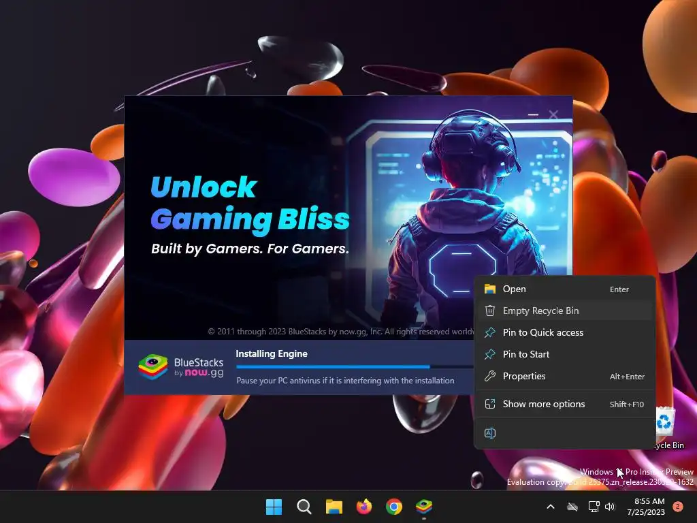Viewport: 697px width, 523px height.
Task: Click the Installing Engine progress bar
Action: [355, 367]
